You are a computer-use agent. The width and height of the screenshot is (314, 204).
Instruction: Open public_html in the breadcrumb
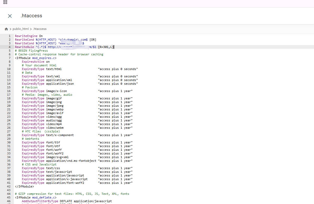pyautogui.click(x=21, y=29)
